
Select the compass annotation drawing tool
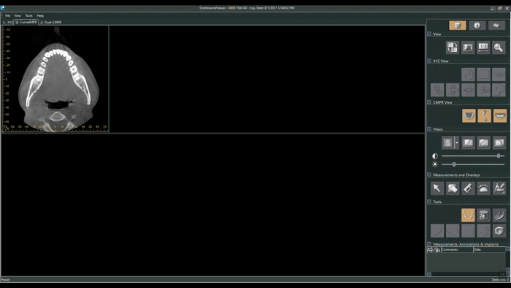click(x=499, y=188)
